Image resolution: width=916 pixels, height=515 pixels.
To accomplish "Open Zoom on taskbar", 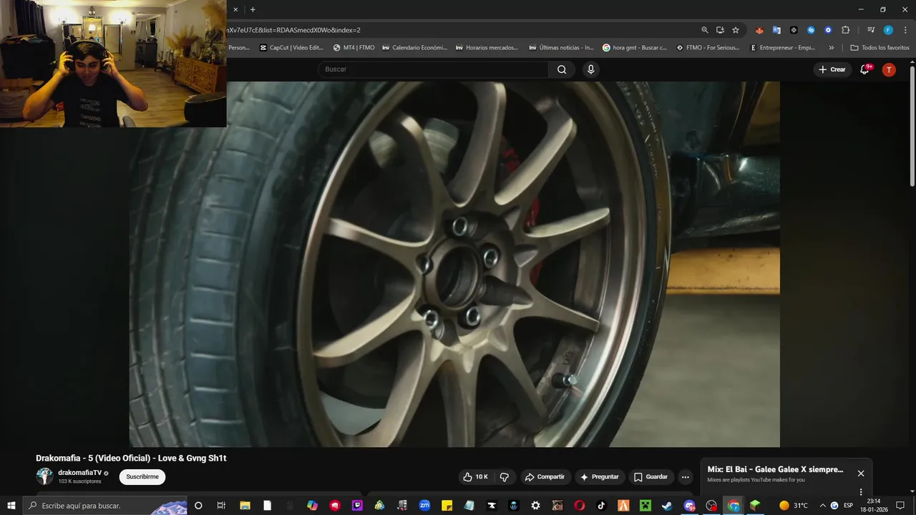I will (x=424, y=506).
